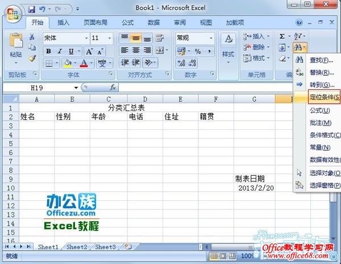Increase decimal places

tap(181, 63)
